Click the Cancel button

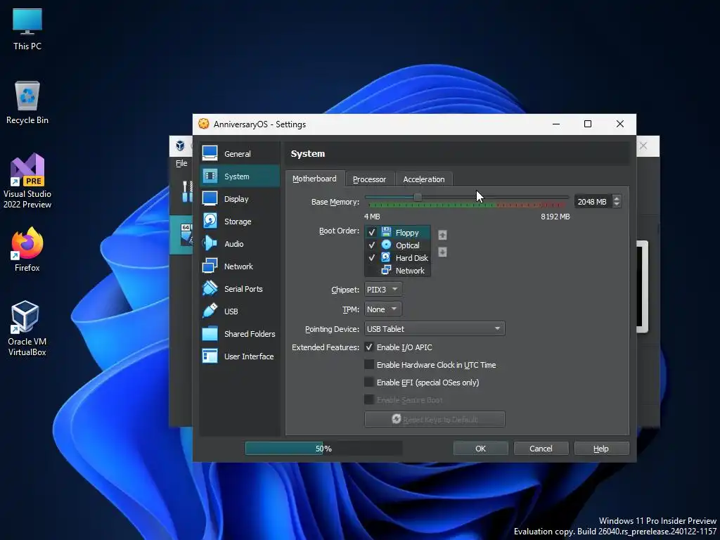(x=541, y=448)
